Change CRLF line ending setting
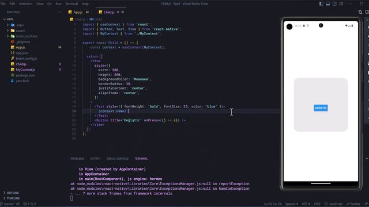The image size is (369, 207). click(317, 204)
